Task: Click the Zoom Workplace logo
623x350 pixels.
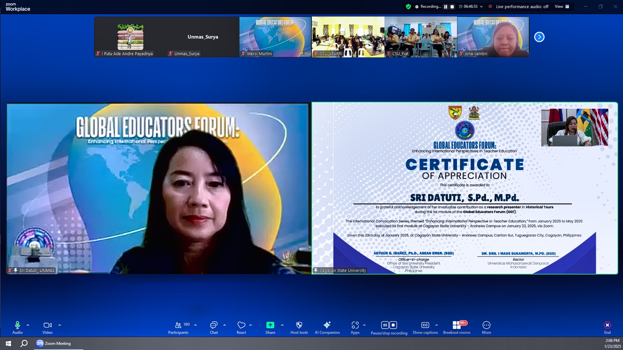Action: point(18,7)
